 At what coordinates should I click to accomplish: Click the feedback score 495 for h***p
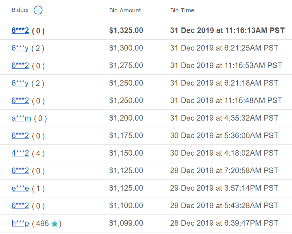pyautogui.click(x=42, y=224)
